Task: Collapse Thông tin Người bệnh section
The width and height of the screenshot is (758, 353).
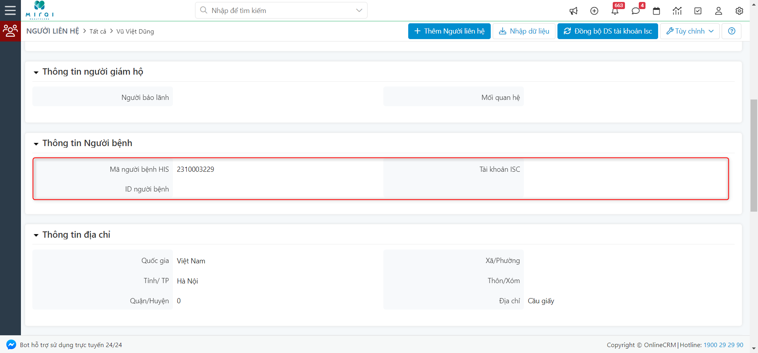Action: [36, 144]
